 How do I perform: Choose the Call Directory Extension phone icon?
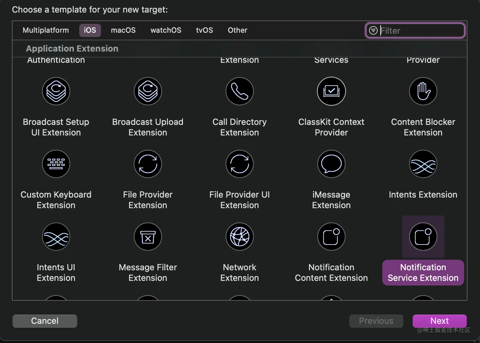(240, 91)
